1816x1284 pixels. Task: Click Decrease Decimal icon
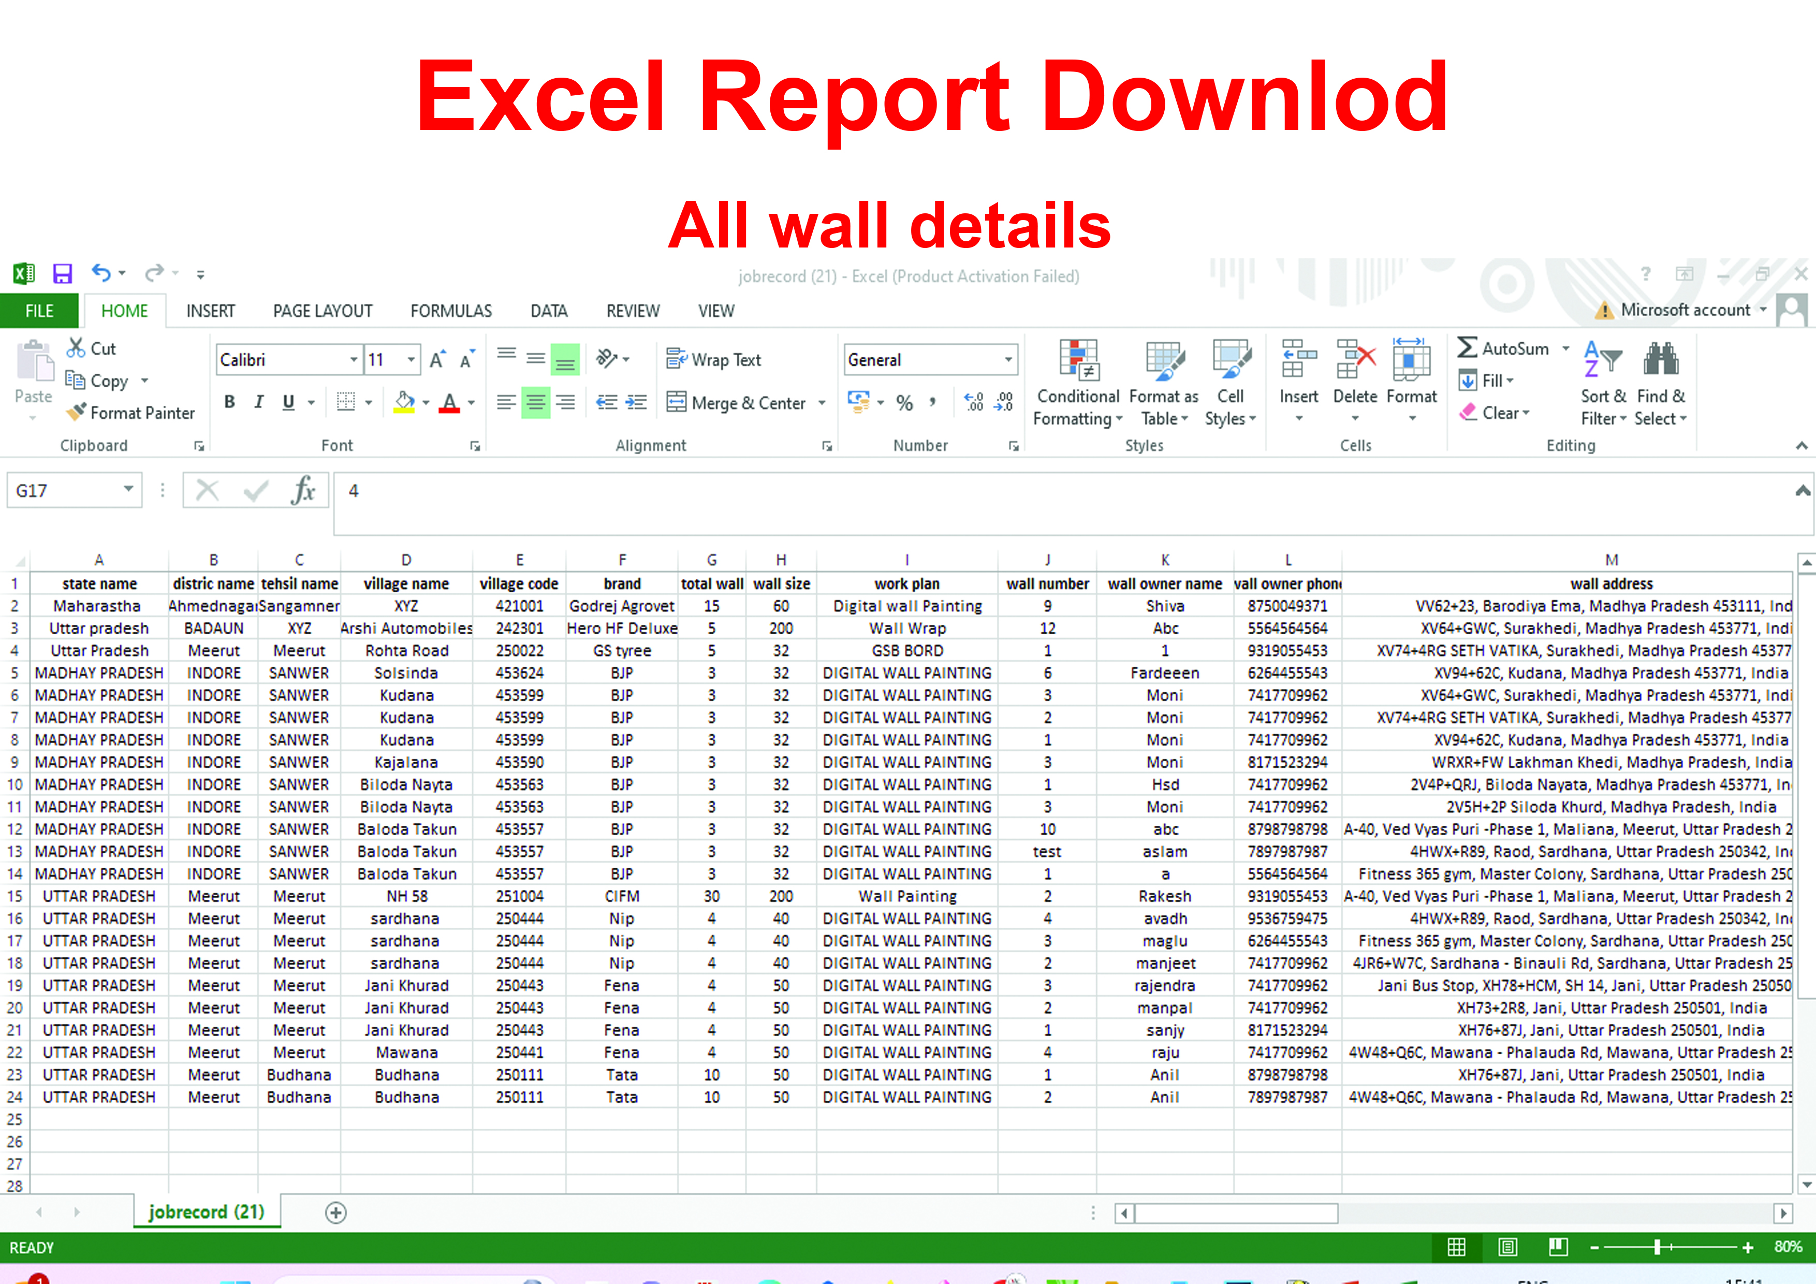(1004, 402)
